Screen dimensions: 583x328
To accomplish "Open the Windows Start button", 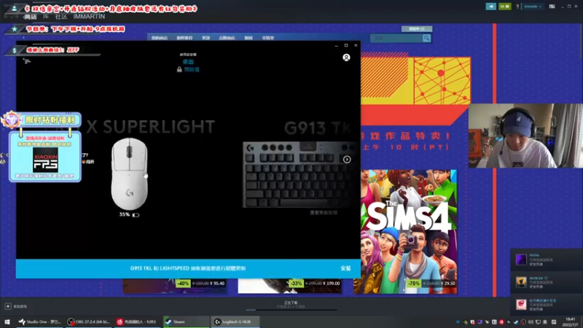I will [x=7, y=322].
